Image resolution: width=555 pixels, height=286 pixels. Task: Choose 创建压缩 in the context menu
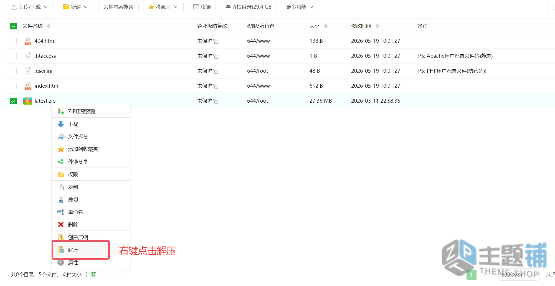[91, 237]
